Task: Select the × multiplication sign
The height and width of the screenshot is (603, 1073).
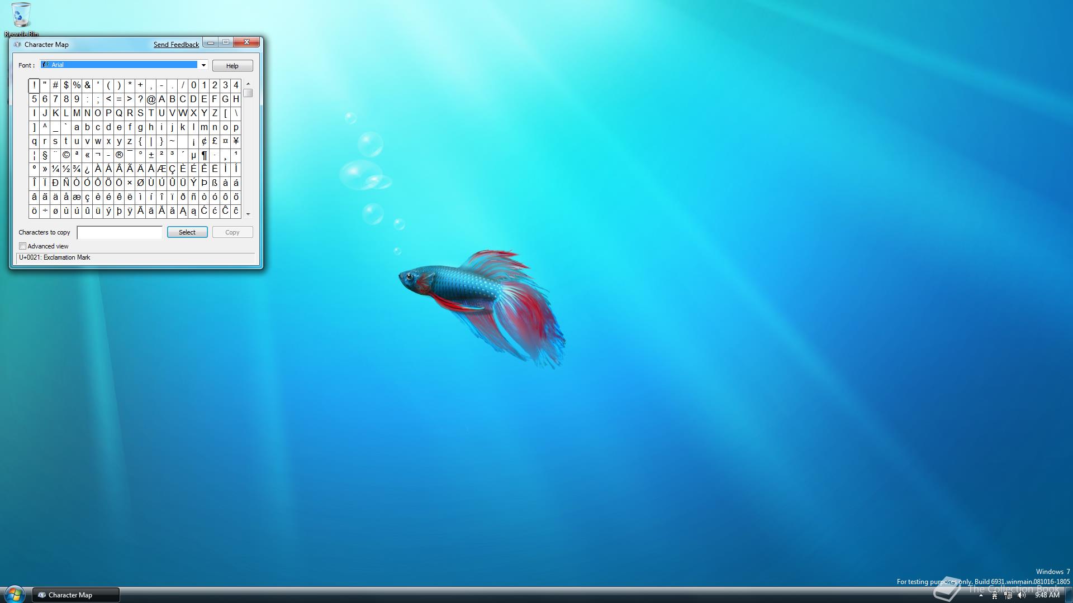Action: click(130, 183)
